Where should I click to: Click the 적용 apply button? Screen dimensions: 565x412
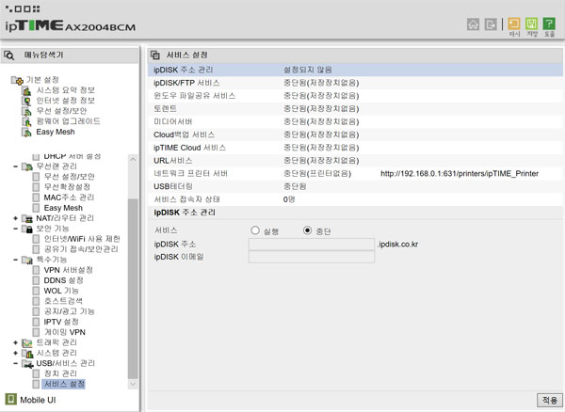coord(550,400)
